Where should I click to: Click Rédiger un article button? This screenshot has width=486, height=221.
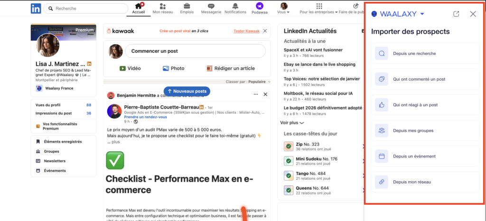coord(231,68)
